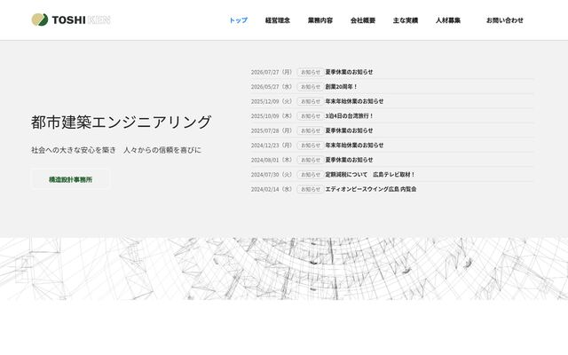Viewport: 568px width, 355px height.
Task: Visit the 人材募集 page
Action: click(x=447, y=20)
